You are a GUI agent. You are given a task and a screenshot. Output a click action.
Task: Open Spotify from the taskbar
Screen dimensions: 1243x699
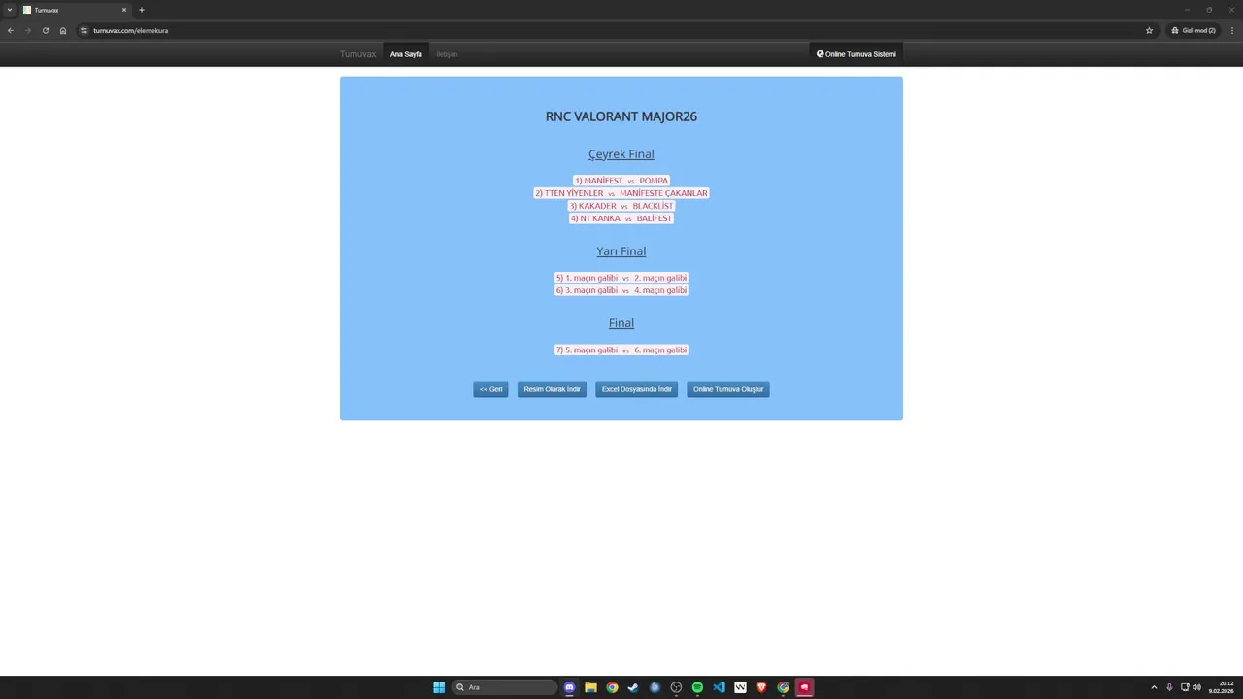(697, 687)
